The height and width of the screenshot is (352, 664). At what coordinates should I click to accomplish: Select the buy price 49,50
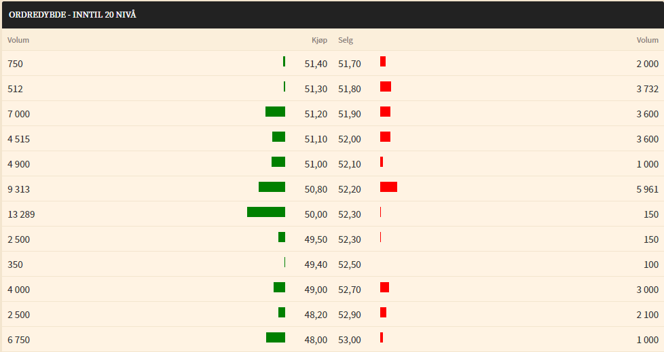[316, 239]
